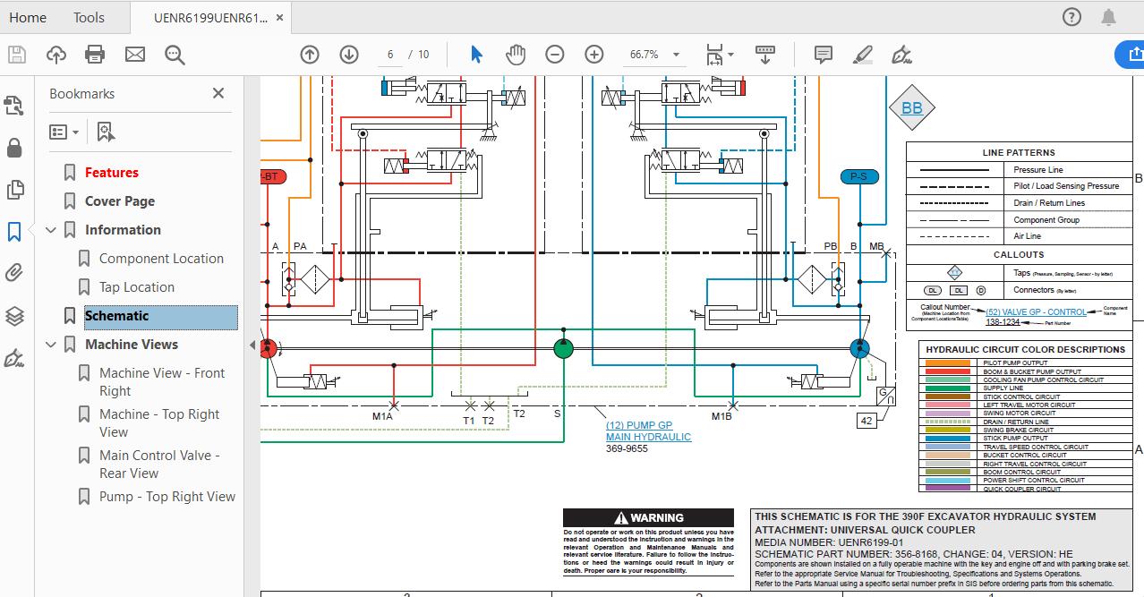
Task: Collapse the navigation pane with the arrow
Action: [252, 345]
